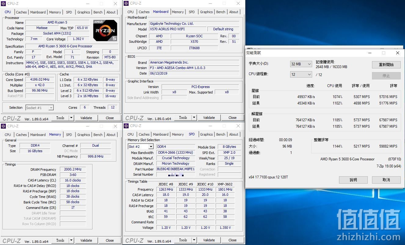Click the Code Name field Matisse
The height and width of the screenshot is (245, 405).
point(42,28)
